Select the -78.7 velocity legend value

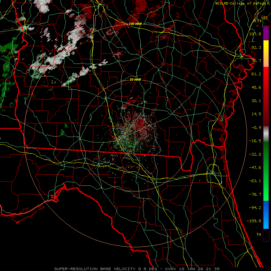click(x=255, y=195)
